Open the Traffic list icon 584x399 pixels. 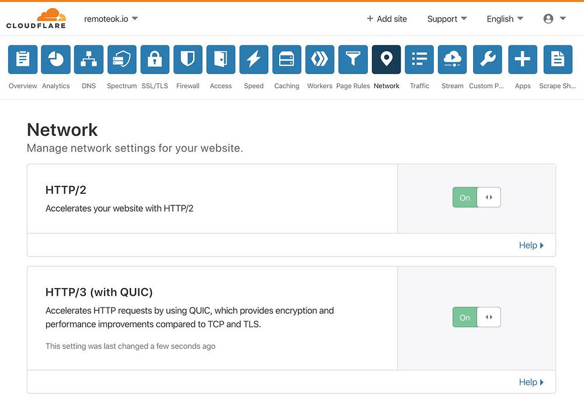pos(419,60)
